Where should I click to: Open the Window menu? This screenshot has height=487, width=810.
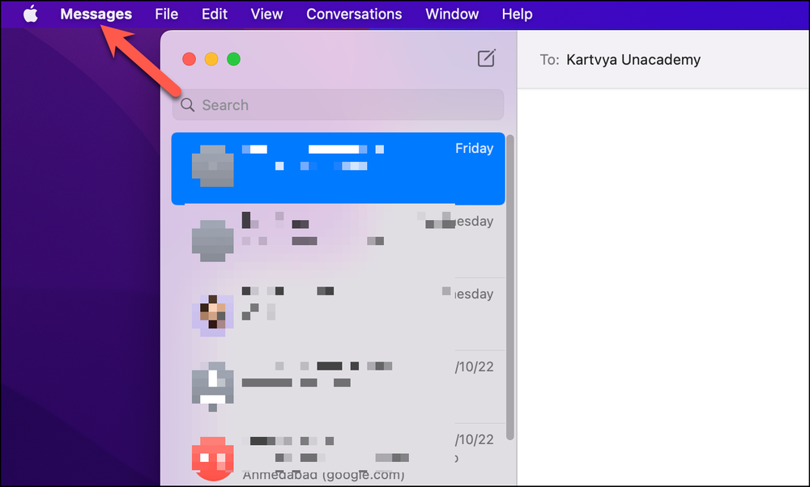(451, 14)
